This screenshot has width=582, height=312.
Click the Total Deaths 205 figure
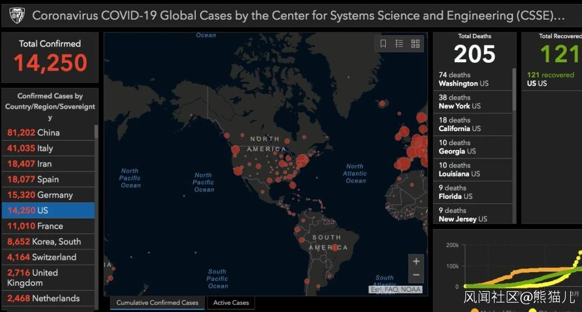pyautogui.click(x=474, y=54)
